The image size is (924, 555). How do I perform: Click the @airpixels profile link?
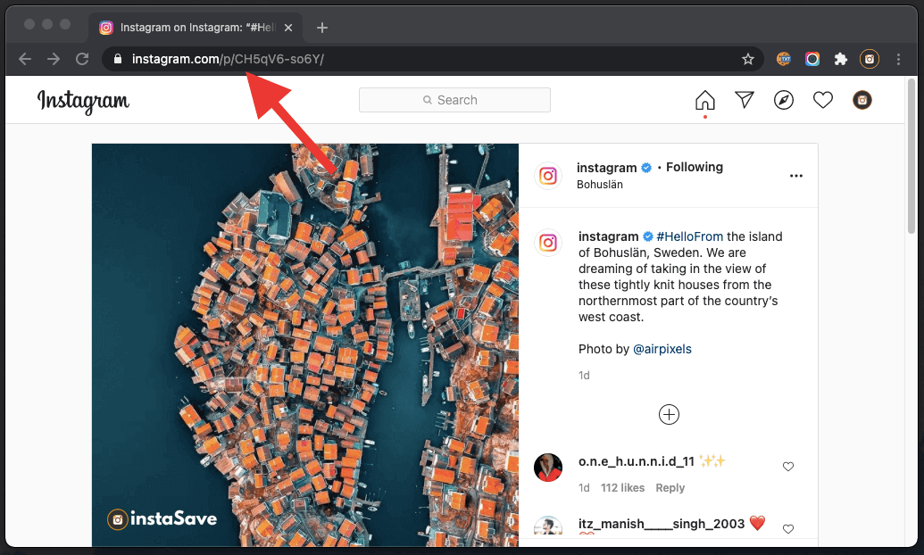pyautogui.click(x=662, y=348)
